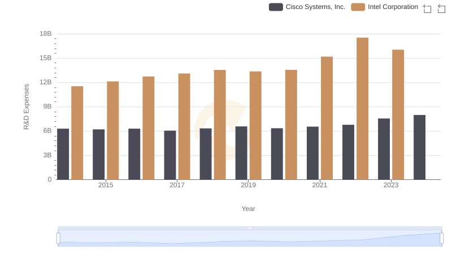Click the 15B y-axis label
The image size is (452, 260).
pyautogui.click(x=46, y=58)
